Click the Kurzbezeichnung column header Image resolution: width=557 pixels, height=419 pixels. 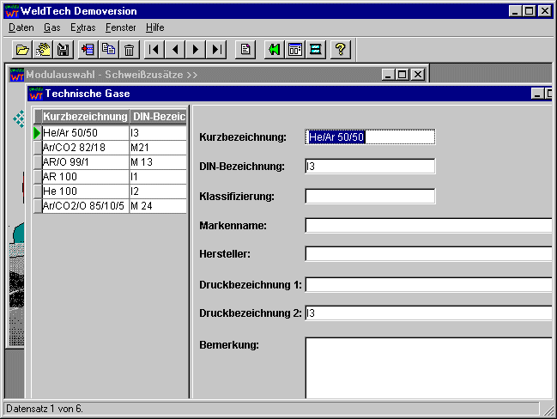pyautogui.click(x=85, y=117)
